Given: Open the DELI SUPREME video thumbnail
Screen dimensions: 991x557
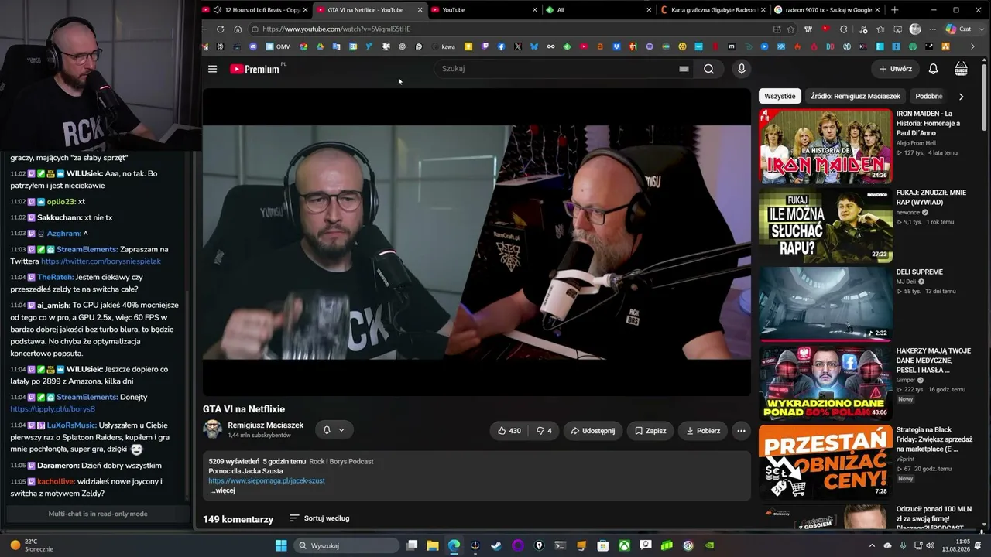Looking at the screenshot, I should pyautogui.click(x=825, y=305).
